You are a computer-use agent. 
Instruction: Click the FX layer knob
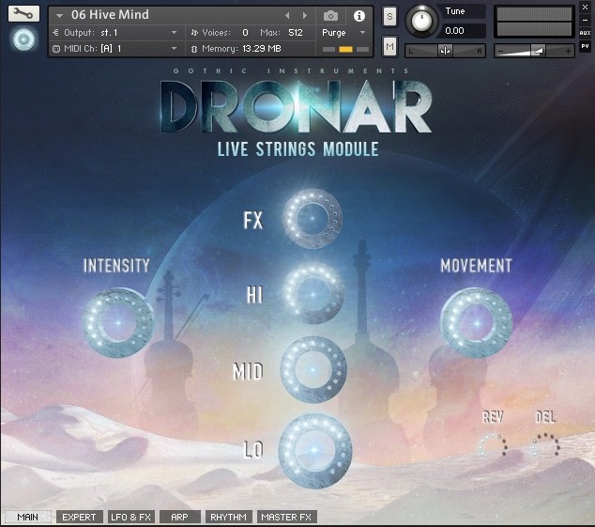pos(313,219)
